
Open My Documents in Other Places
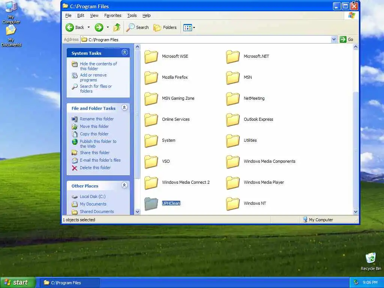(x=93, y=204)
